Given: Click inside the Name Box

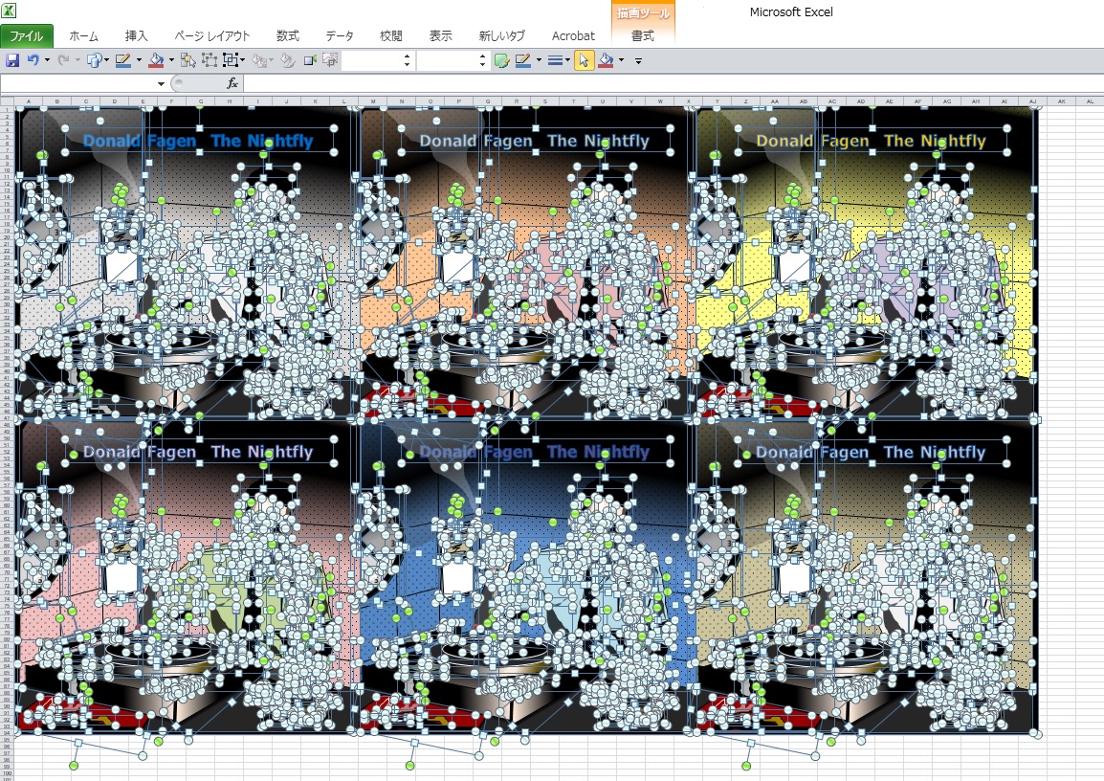Looking at the screenshot, I should [x=77, y=84].
